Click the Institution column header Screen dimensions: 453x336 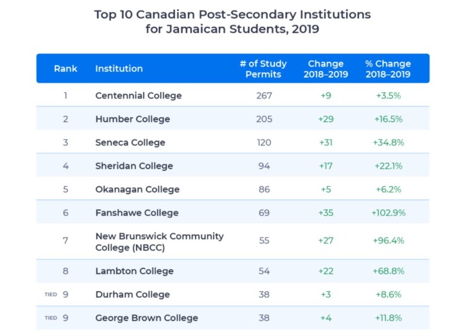click(x=119, y=69)
